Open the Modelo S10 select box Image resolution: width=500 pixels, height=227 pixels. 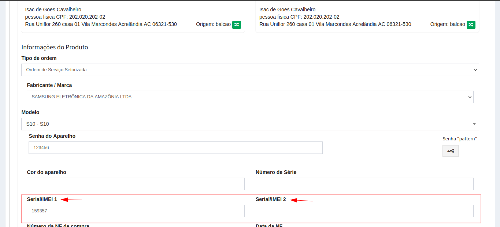(250, 124)
